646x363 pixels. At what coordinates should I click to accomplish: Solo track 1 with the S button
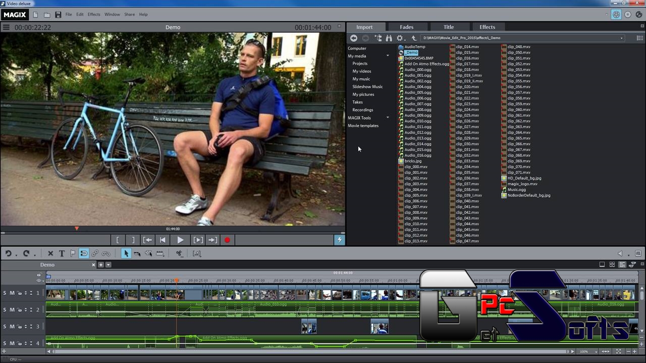pos(5,293)
